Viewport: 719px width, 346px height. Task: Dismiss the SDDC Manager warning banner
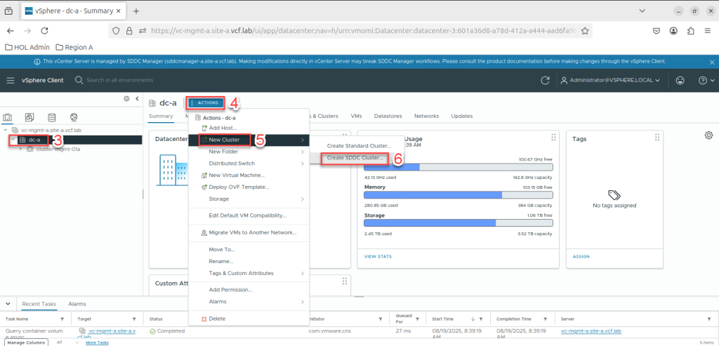(x=712, y=62)
